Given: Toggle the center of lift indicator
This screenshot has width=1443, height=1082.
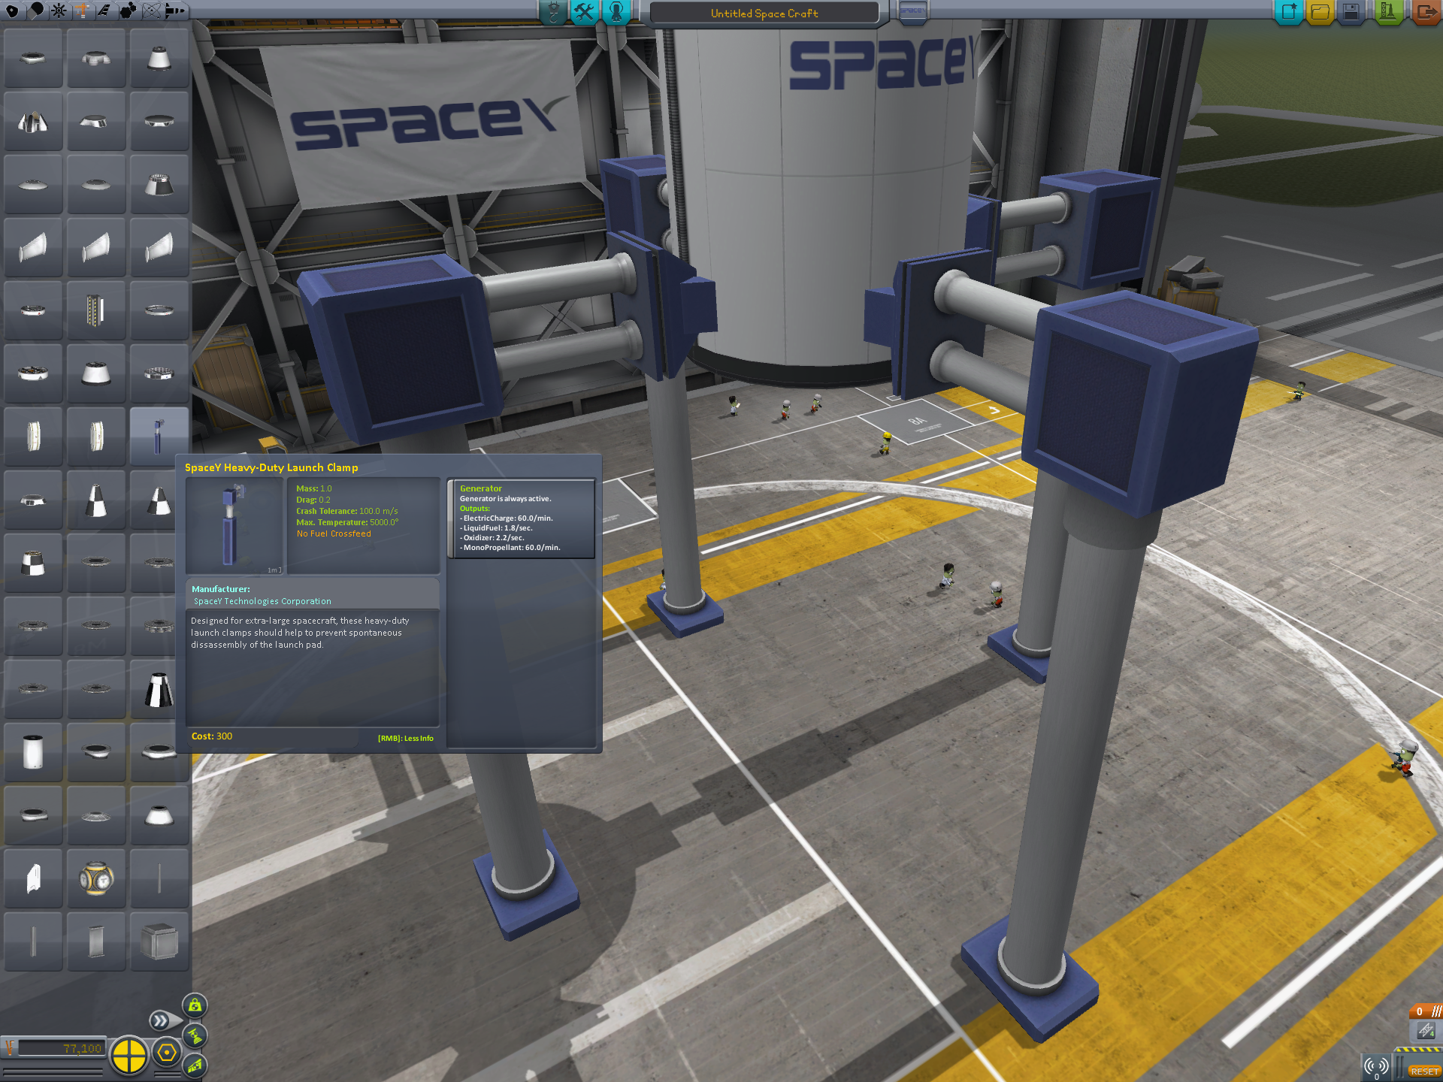Looking at the screenshot, I should pos(195,1065).
